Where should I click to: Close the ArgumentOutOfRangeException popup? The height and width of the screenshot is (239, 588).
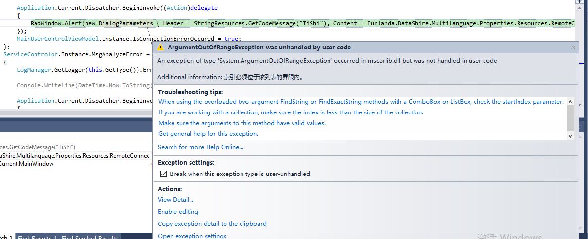pos(573,48)
